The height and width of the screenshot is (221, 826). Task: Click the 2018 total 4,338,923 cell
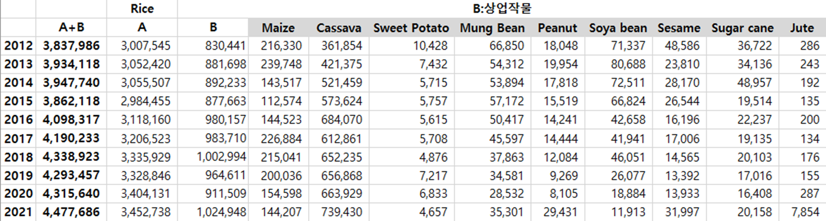(72, 157)
